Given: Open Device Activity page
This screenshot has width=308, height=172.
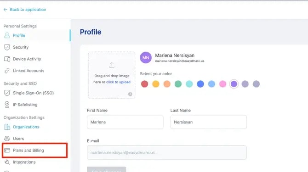Looking at the screenshot, I should point(27,59).
